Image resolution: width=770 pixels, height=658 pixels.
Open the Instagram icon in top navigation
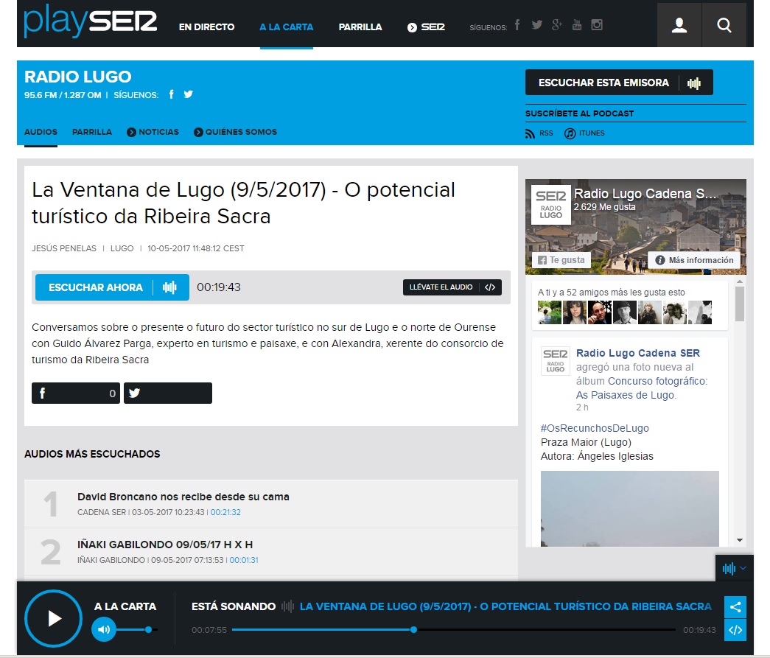tap(597, 25)
